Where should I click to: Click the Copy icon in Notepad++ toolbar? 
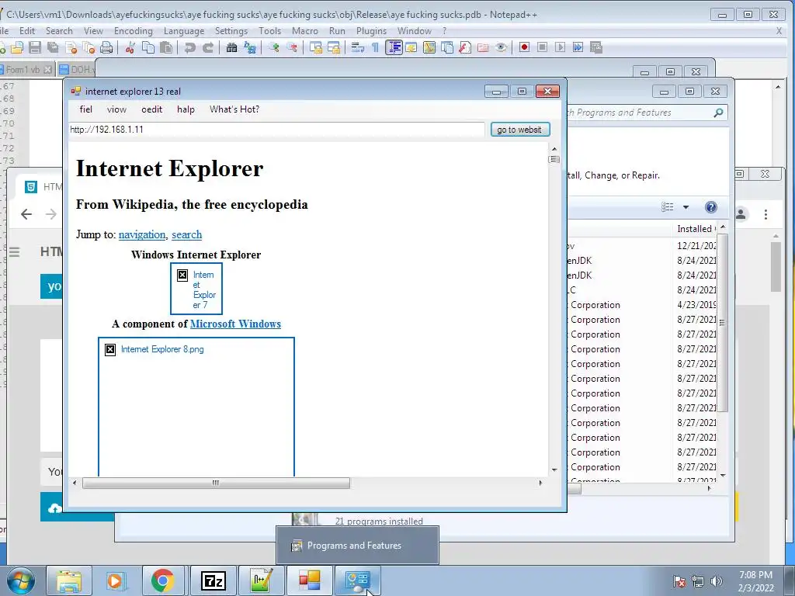[x=148, y=47]
